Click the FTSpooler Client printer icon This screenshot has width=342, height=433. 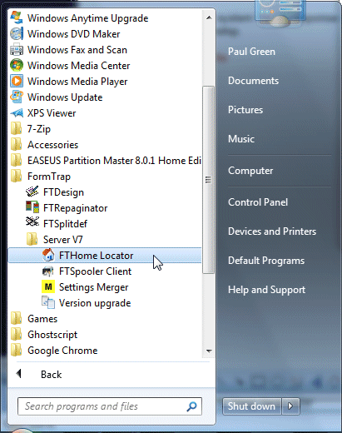[x=48, y=271]
